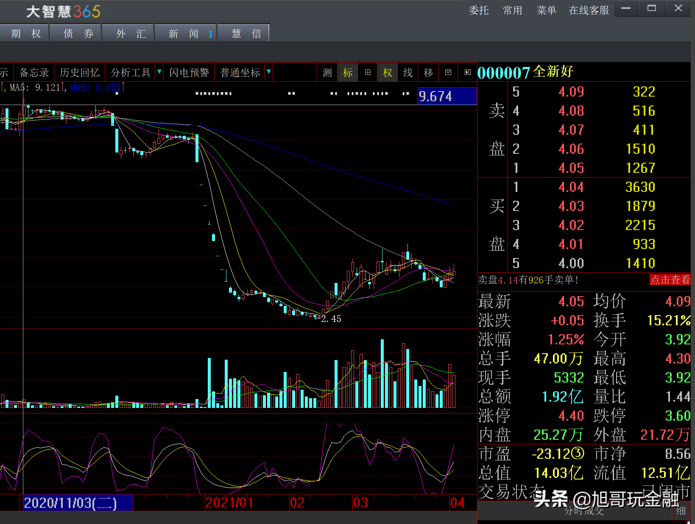Click sell level 5 price 4.09
695x524 pixels.
(571, 92)
